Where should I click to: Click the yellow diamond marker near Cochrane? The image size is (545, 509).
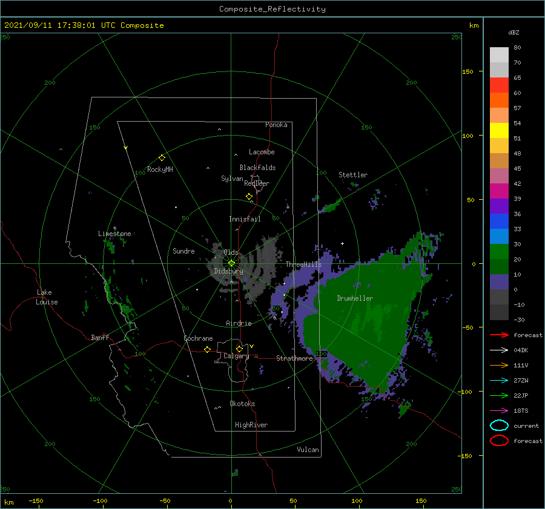[x=207, y=350]
